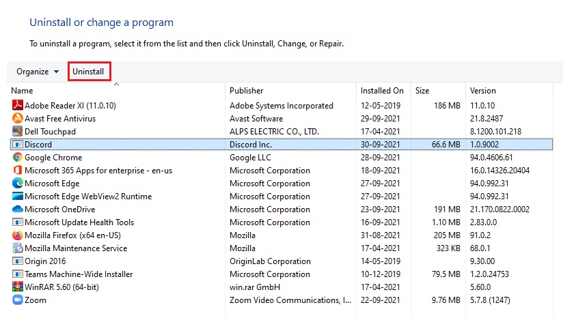Click publisher Zoom Video Communications
Screen dimensions: 563x318
290,300
